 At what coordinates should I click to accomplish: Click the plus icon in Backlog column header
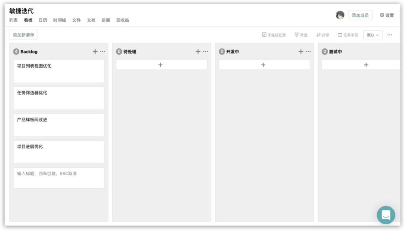(95, 51)
